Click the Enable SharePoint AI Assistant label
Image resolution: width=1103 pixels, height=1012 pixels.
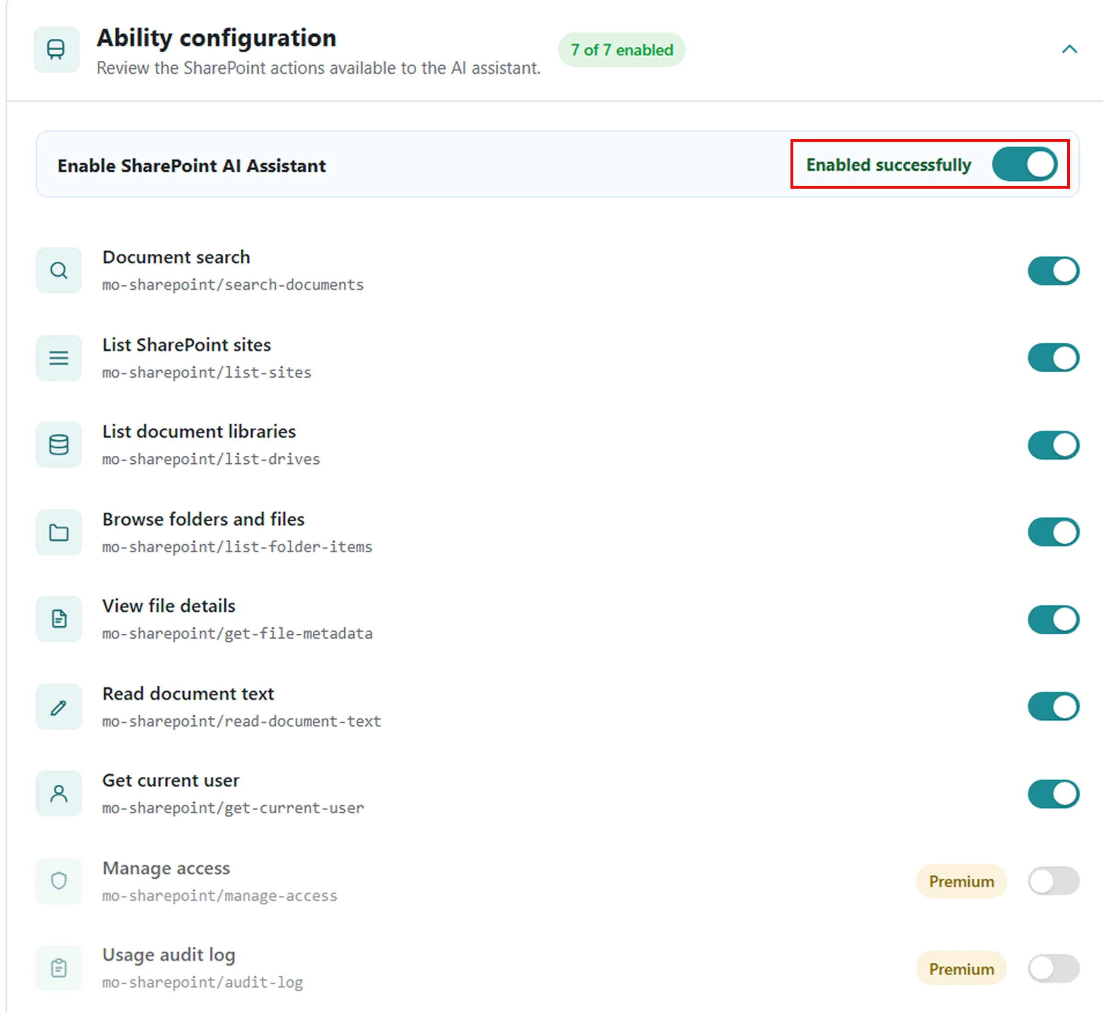click(x=192, y=165)
